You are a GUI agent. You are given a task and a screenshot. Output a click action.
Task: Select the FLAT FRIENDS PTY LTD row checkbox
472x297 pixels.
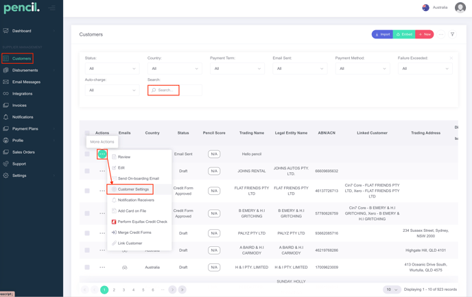[x=87, y=191]
